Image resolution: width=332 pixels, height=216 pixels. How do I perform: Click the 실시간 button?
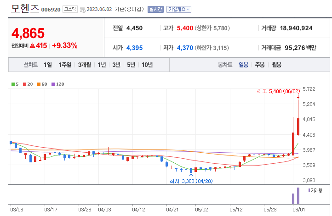coord(155,9)
